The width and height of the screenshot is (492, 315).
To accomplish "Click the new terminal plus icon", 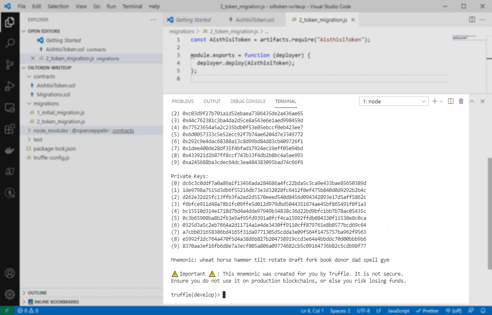I will (x=435, y=101).
